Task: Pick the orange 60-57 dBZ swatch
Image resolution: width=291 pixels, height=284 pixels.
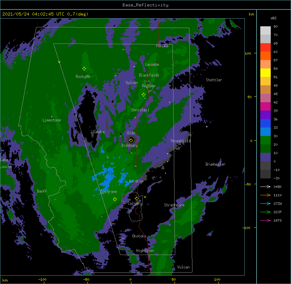Action: 265,56
